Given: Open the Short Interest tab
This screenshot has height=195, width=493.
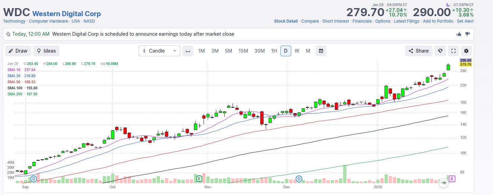Looking at the screenshot, I should (x=336, y=21).
